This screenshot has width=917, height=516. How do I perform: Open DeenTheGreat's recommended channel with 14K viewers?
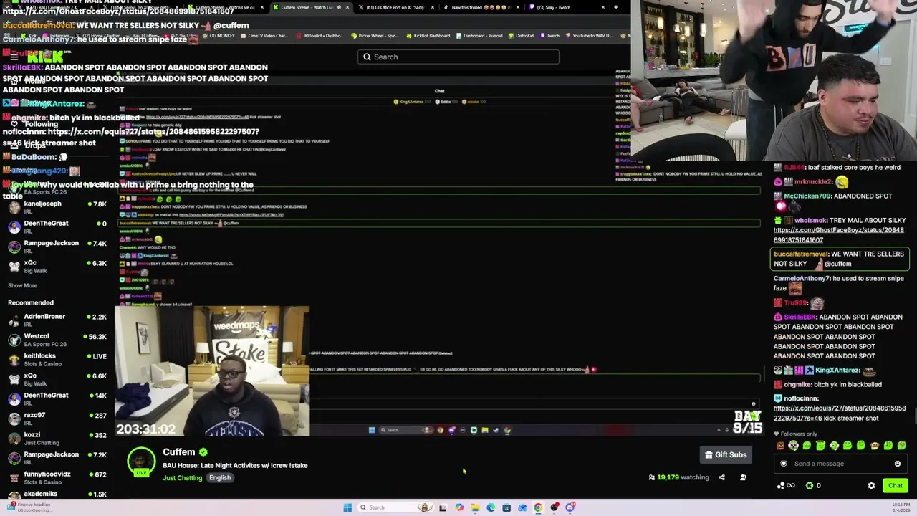(x=57, y=399)
